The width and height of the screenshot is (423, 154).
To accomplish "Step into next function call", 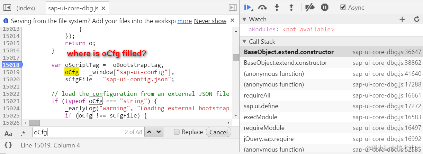I will pos(277,7).
